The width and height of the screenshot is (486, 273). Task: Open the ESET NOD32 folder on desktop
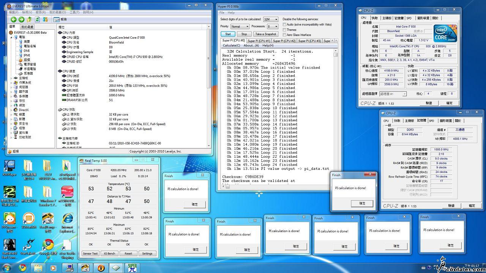pyautogui.click(x=47, y=169)
